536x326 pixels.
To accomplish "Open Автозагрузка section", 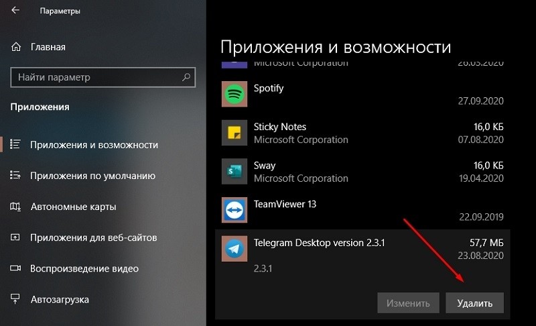I will (x=60, y=300).
